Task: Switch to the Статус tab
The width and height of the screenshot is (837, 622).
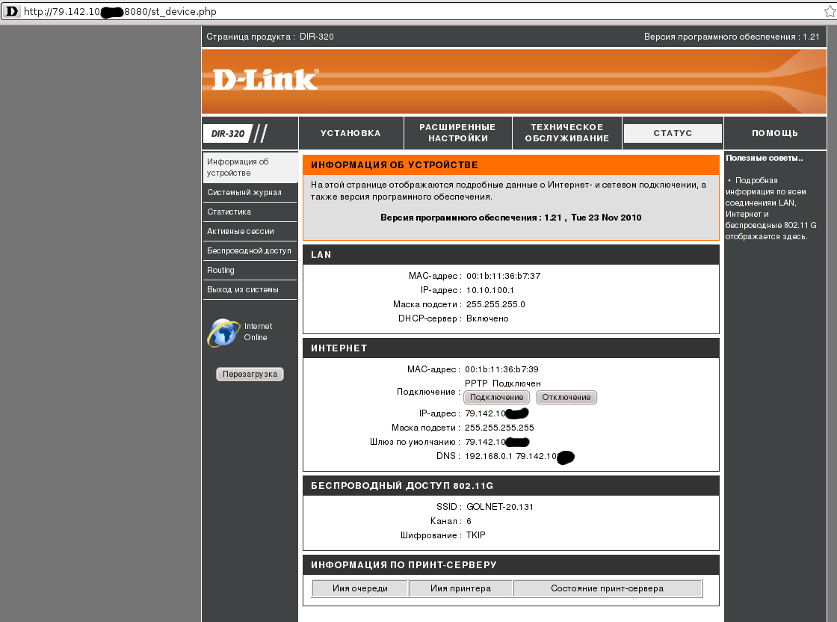Action: coord(673,133)
